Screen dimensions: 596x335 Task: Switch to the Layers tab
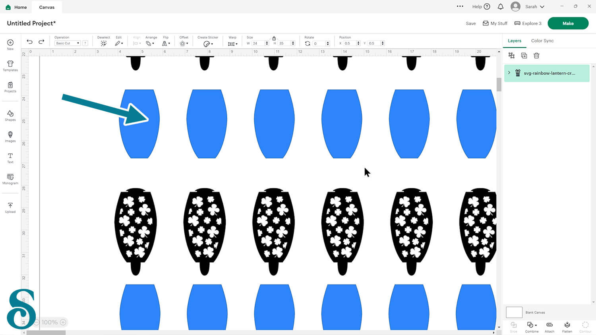514,41
